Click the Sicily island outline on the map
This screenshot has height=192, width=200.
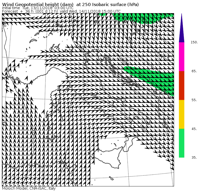107,158
